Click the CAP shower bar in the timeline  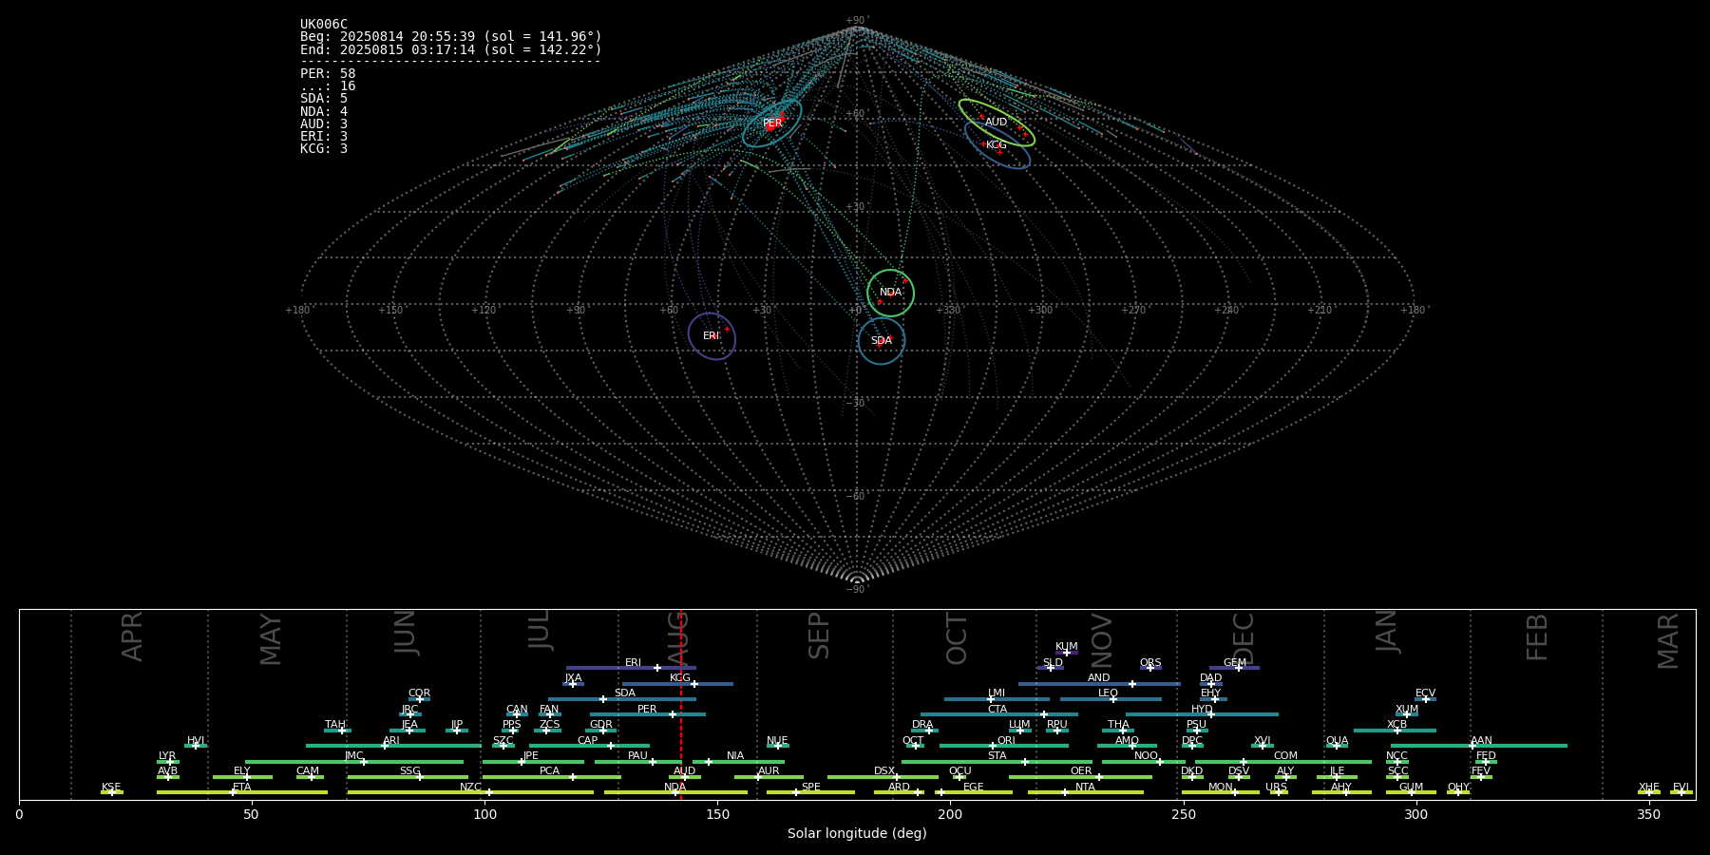coord(589,746)
